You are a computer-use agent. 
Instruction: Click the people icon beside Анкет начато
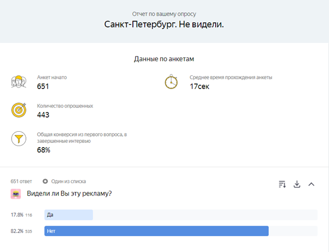[x=18, y=82]
